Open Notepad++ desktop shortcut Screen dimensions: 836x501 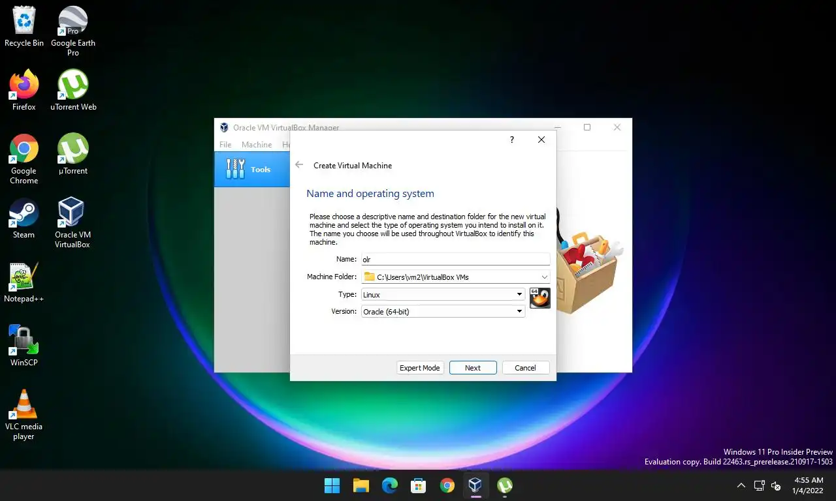pyautogui.click(x=24, y=282)
